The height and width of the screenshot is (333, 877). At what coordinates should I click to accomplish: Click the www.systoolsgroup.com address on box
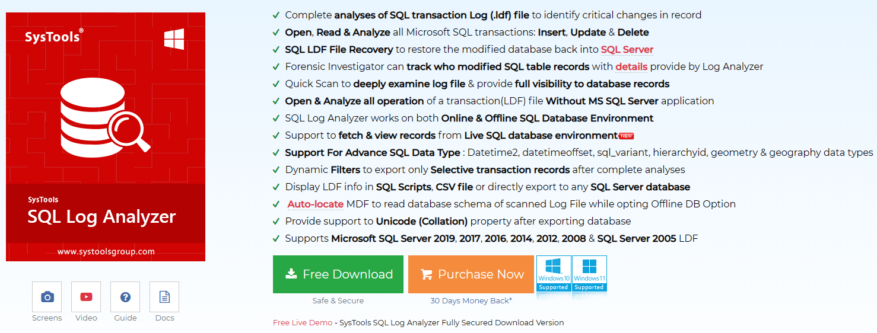click(x=106, y=252)
